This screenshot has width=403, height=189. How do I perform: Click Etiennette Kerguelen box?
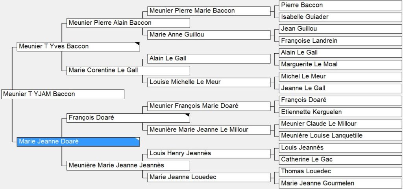(x=340, y=112)
